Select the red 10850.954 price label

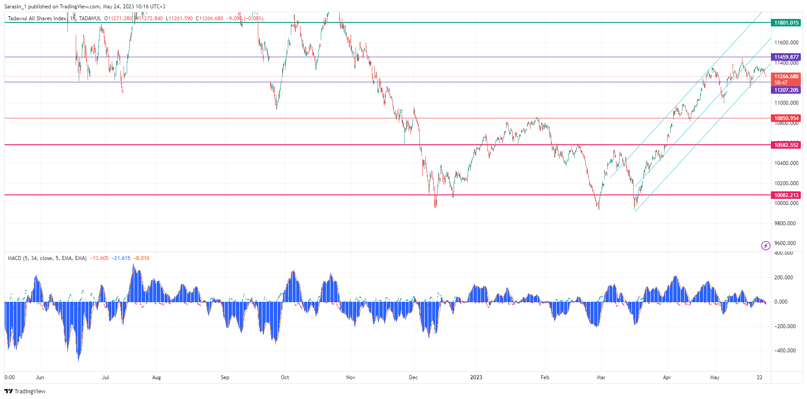[x=786, y=118]
